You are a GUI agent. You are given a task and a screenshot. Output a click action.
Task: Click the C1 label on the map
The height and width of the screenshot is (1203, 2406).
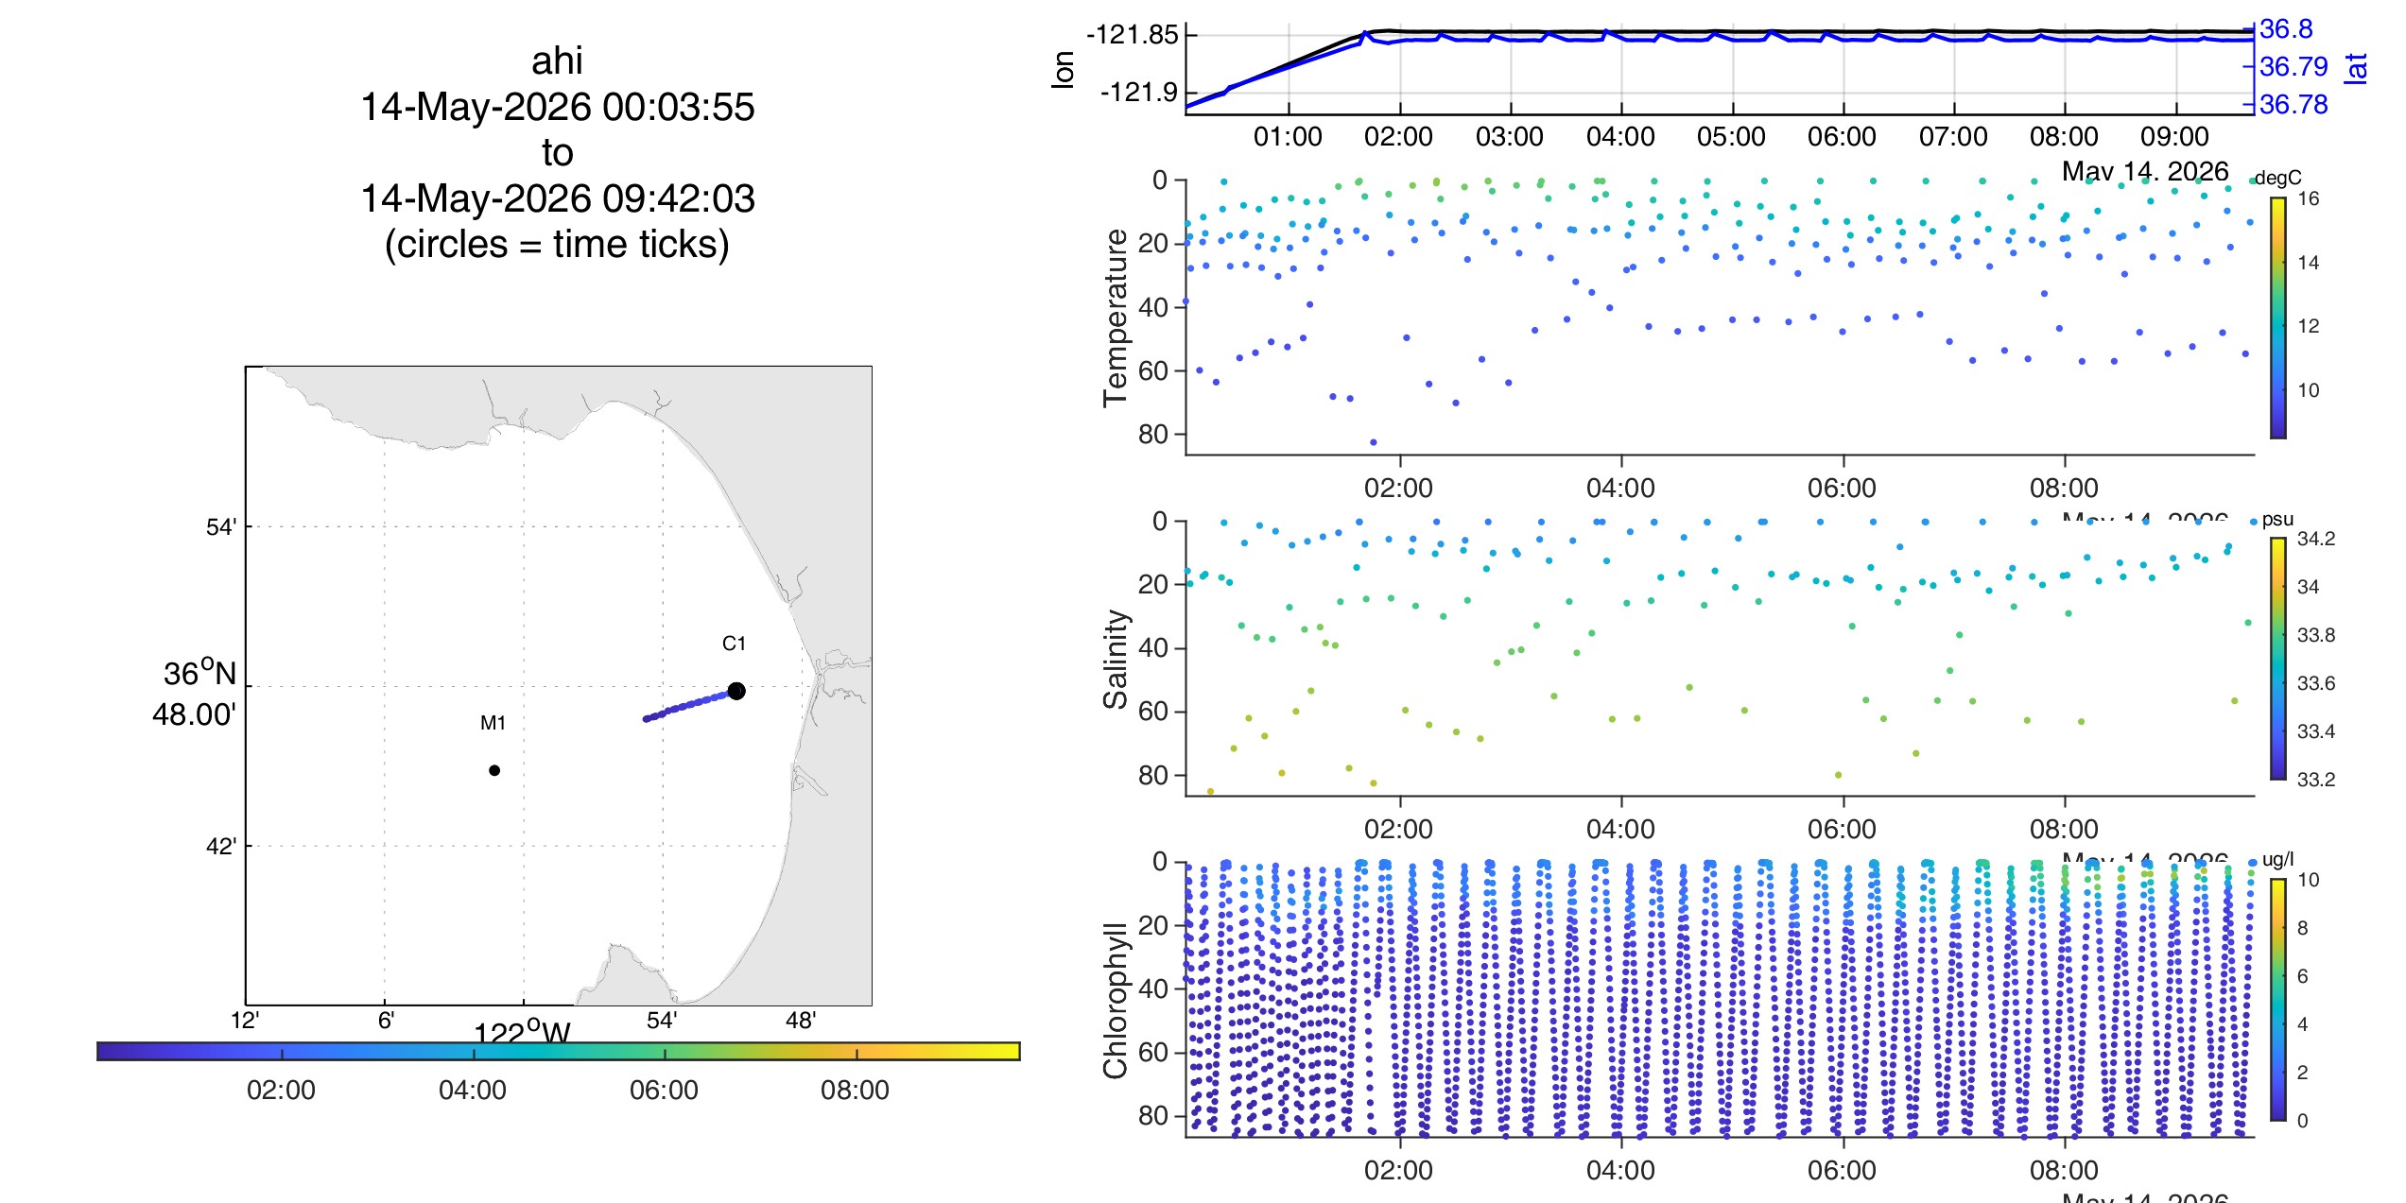pos(734,644)
